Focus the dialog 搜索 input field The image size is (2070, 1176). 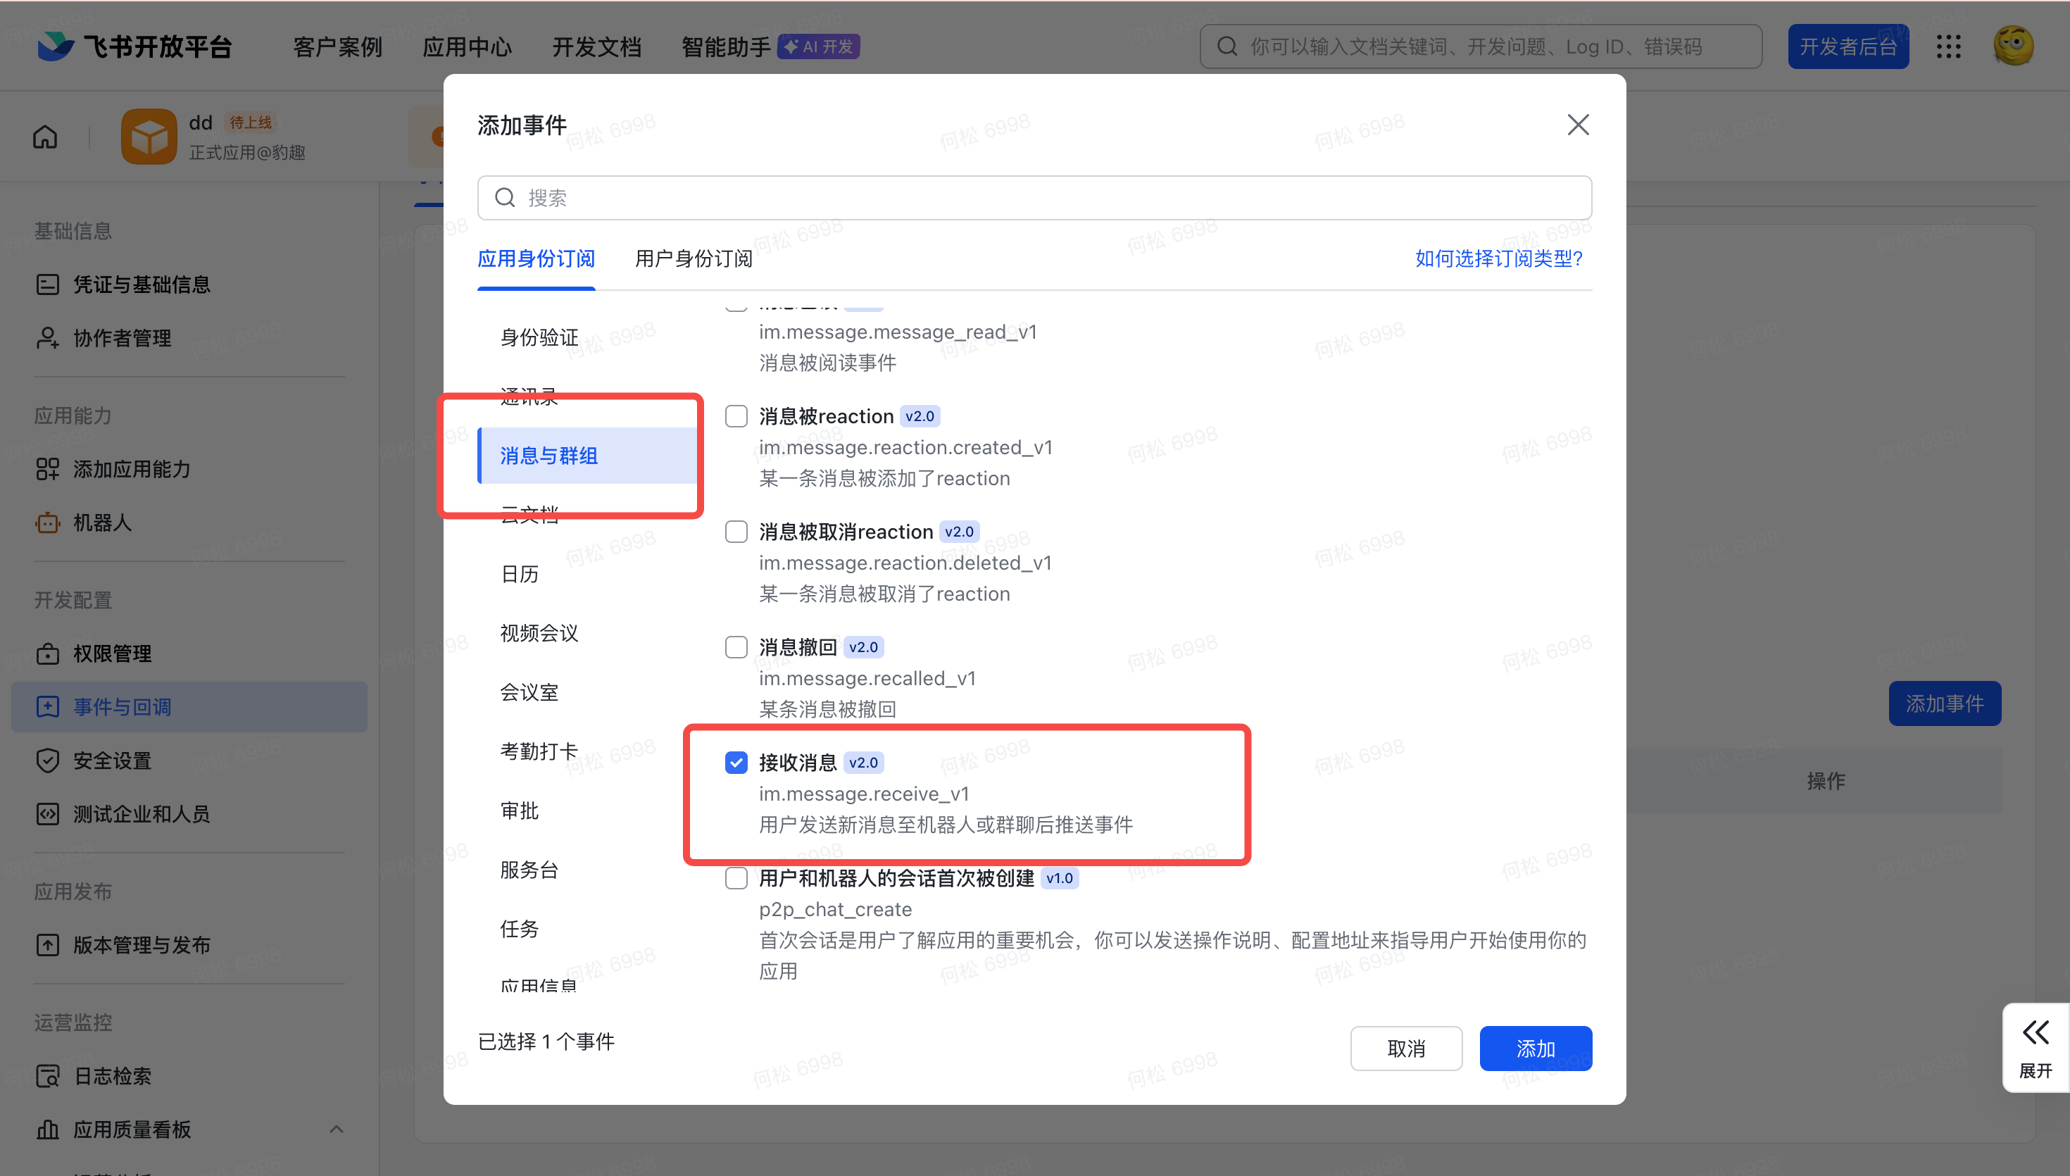pyautogui.click(x=1034, y=198)
